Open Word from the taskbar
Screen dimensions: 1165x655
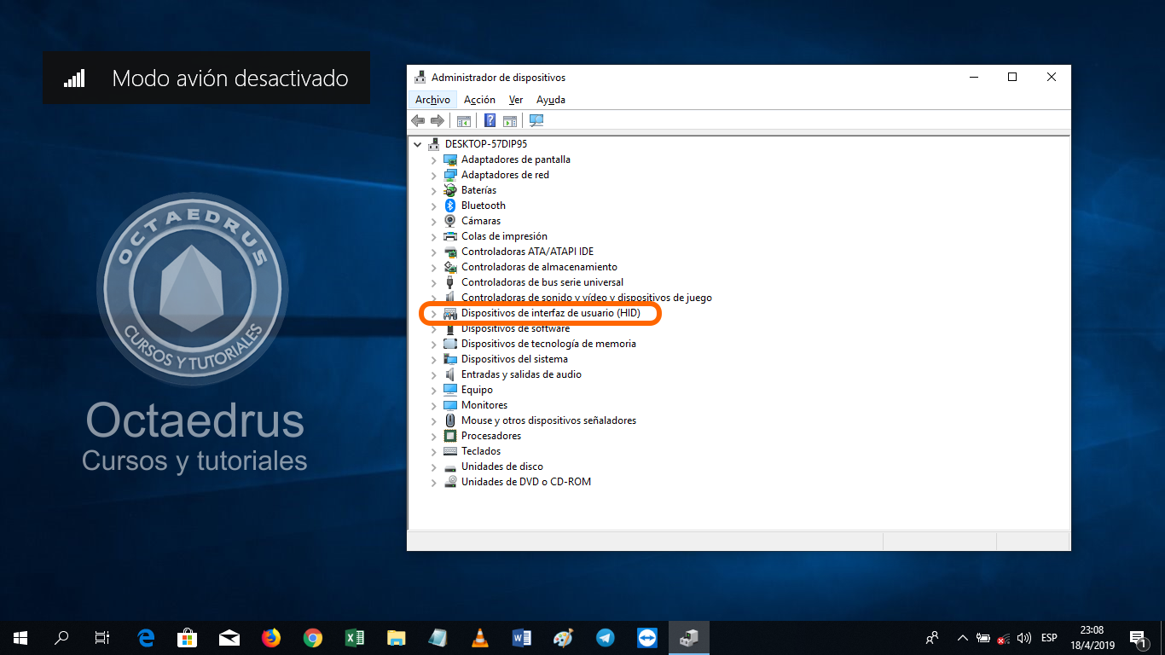click(x=522, y=638)
